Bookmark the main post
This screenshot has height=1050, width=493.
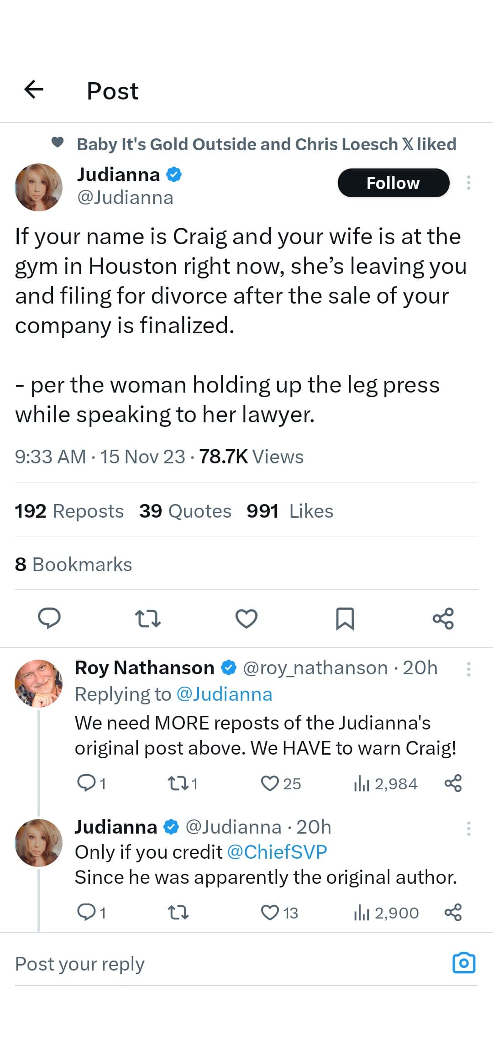tap(345, 619)
